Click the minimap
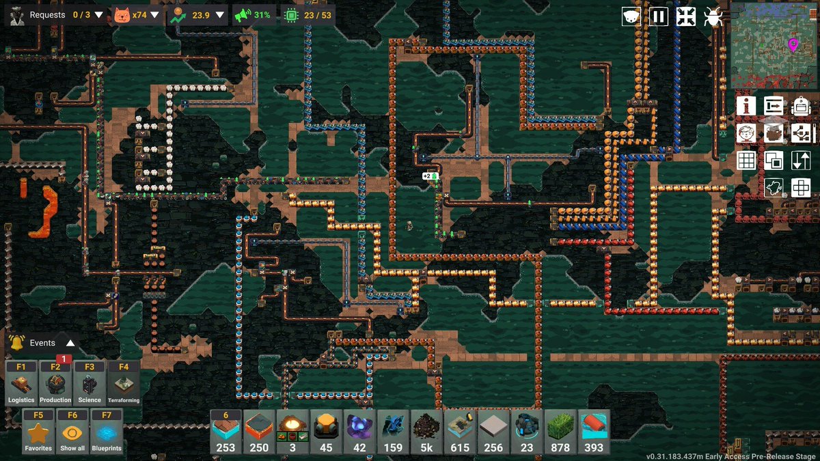The image size is (820, 461). pos(774,46)
